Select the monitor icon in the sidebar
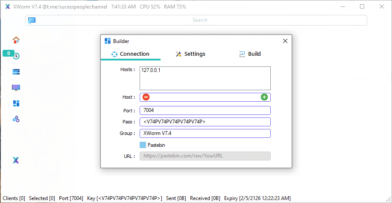 click(16, 88)
